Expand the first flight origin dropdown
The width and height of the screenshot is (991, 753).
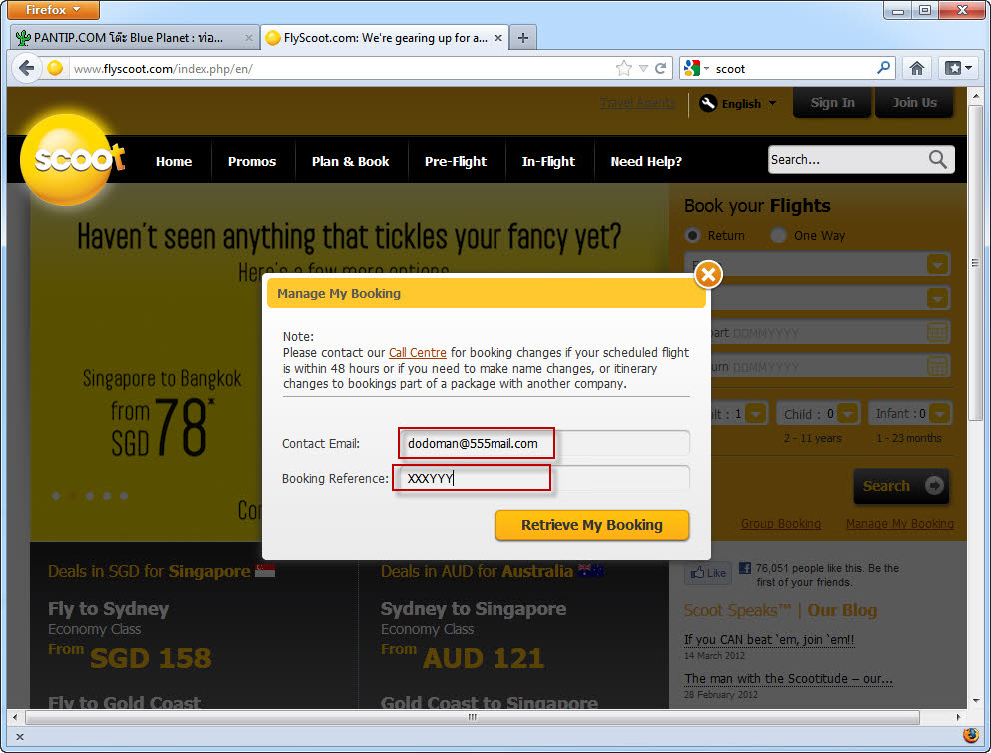click(938, 264)
